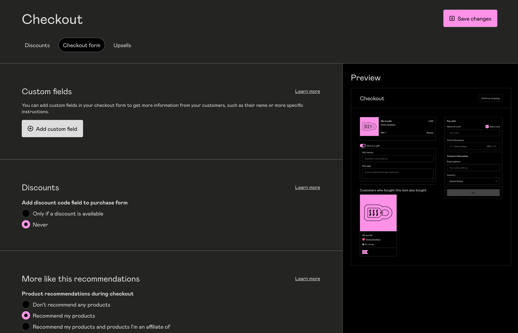
Task: Click the seller avatar next to Keisha Singleton
Action: coord(364,239)
